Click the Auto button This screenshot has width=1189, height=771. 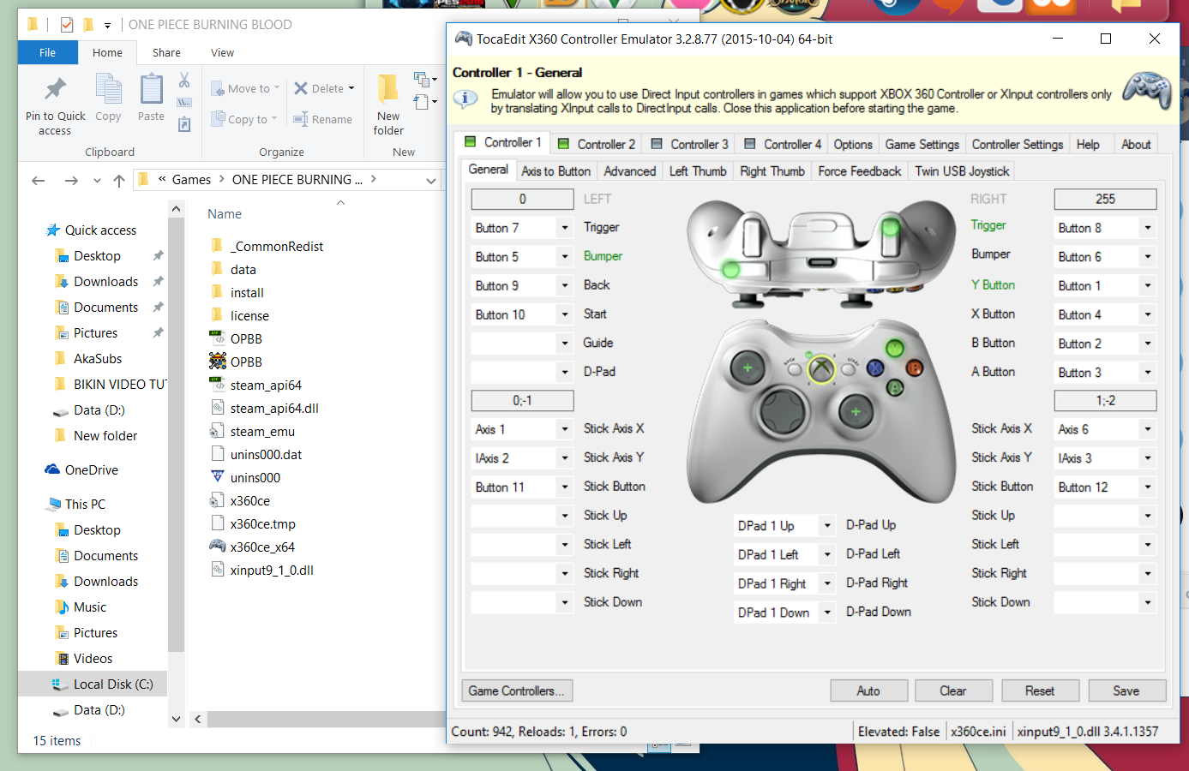pyautogui.click(x=868, y=690)
